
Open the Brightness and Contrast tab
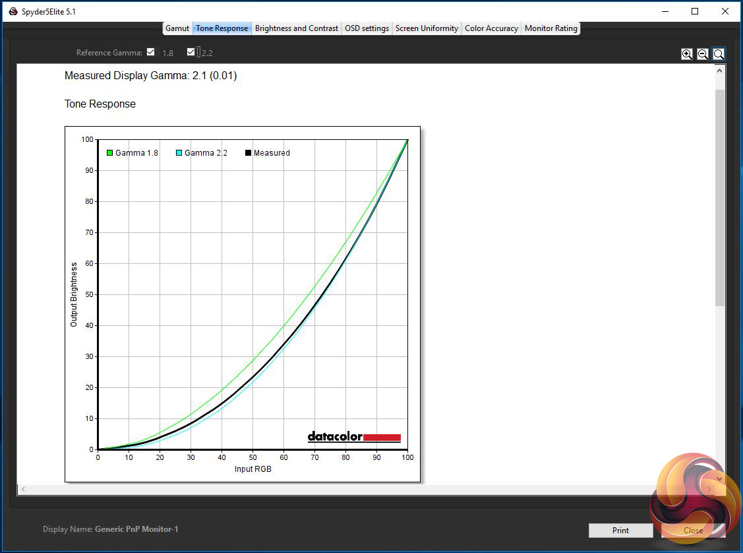point(297,28)
